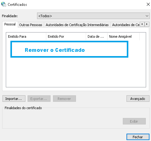Close the Certificados dialog with X
This screenshot has height=141, width=151.
pos(148,4)
